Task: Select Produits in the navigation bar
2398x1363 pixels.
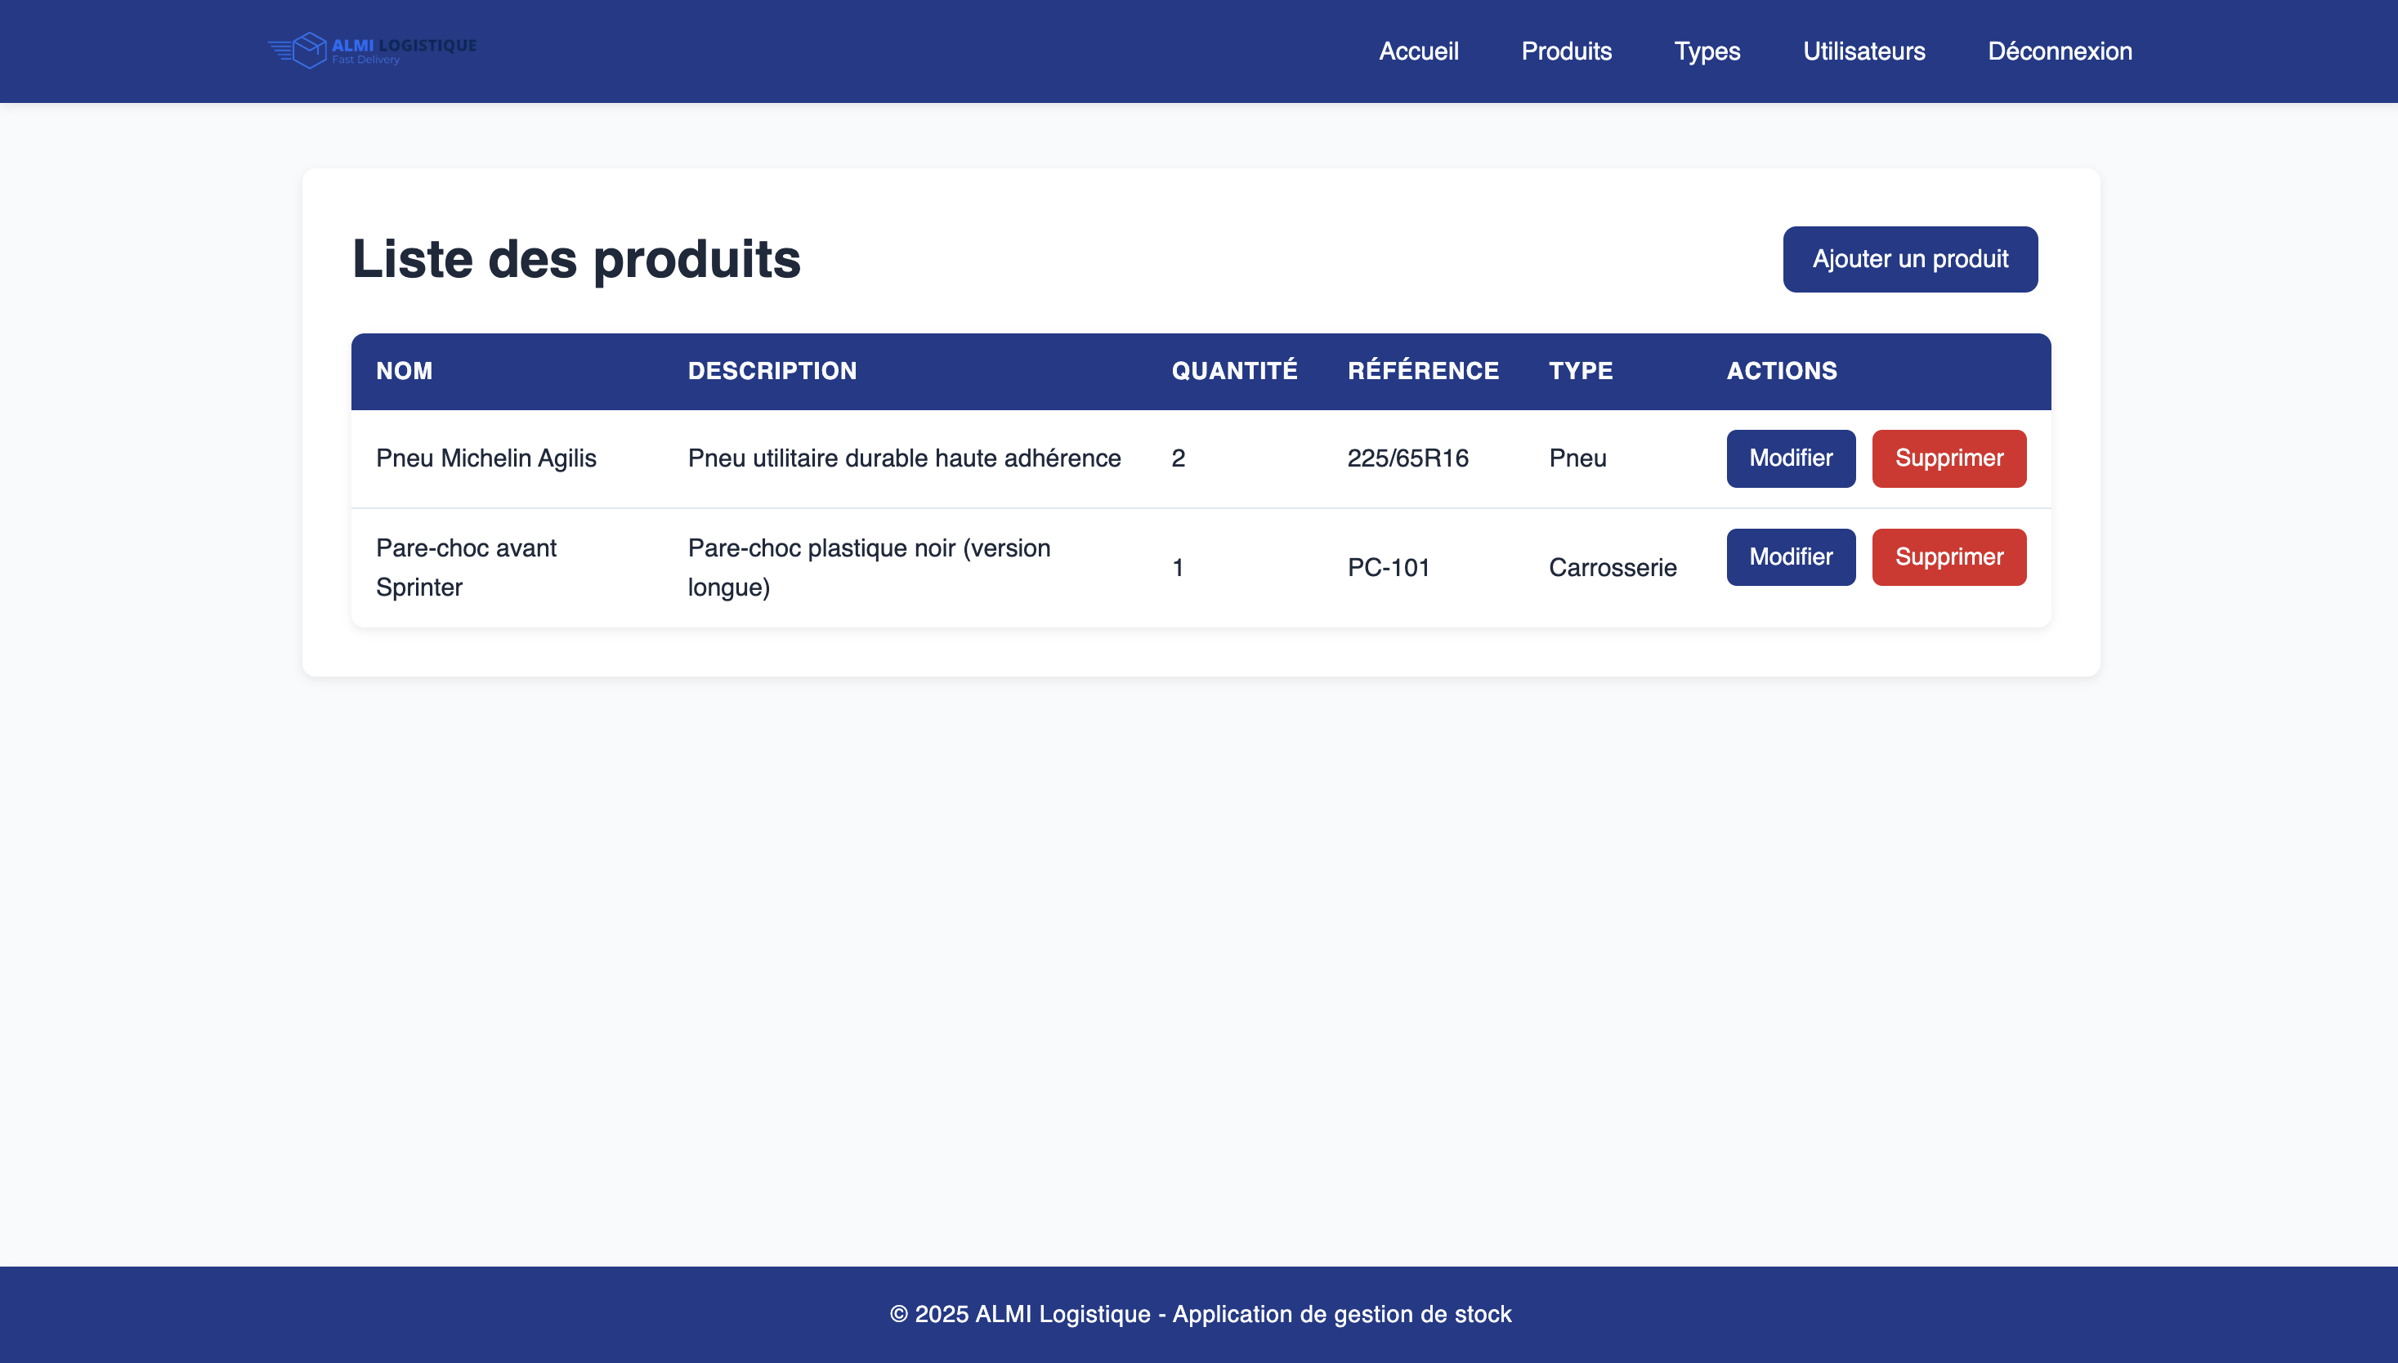Action: tap(1566, 51)
